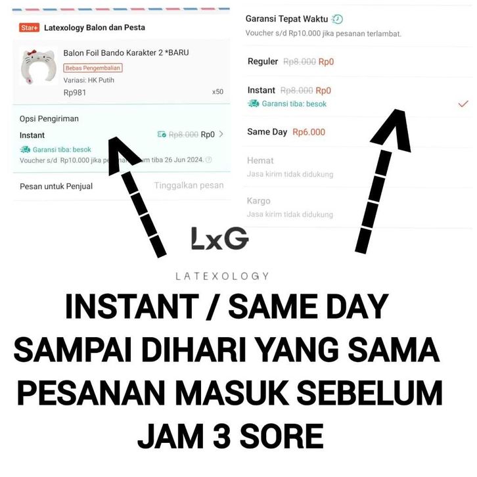This screenshot has width=477, height=477.
Task: Open the Opsi Pengiriman section
Action: click(x=122, y=139)
